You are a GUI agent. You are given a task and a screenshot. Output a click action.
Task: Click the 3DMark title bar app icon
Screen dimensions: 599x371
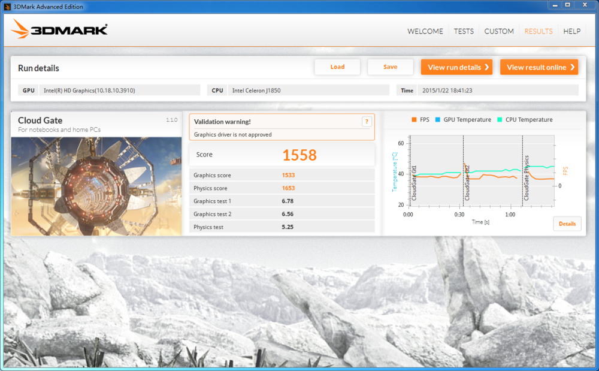7,7
